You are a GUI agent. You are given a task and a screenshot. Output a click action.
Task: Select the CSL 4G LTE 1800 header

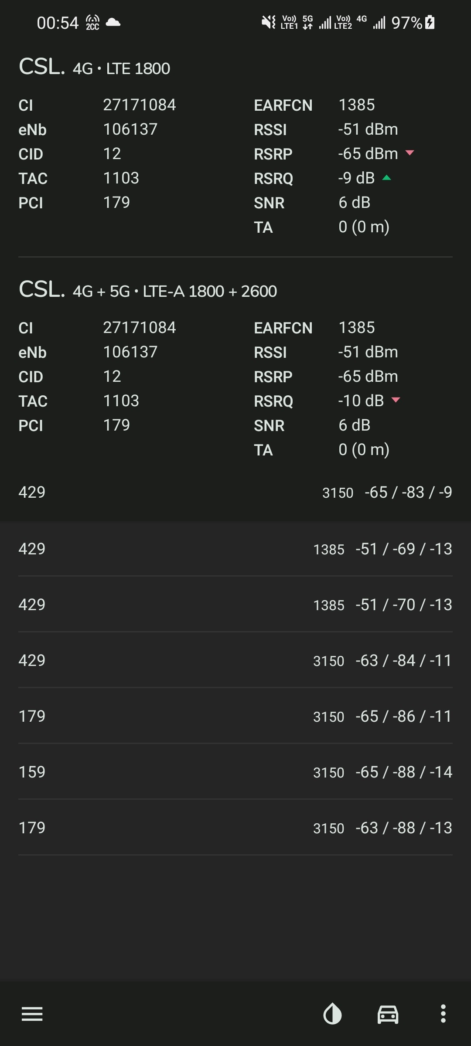point(94,68)
